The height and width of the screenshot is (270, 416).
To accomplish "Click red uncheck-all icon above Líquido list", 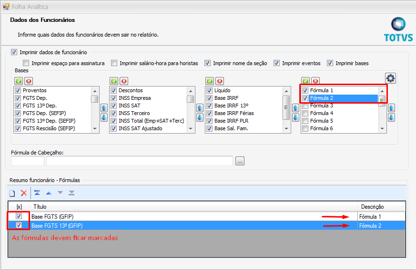I will [220, 81].
